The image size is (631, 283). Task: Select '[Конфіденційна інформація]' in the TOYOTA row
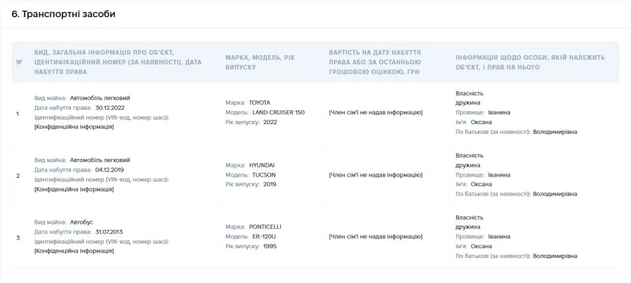[x=74, y=127]
